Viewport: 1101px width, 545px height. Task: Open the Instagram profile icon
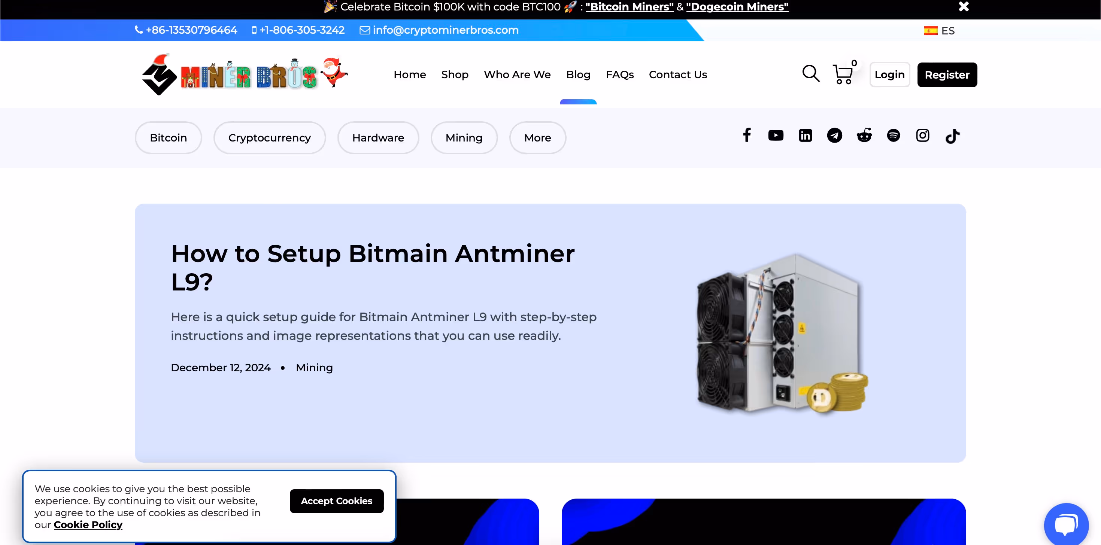(922, 136)
